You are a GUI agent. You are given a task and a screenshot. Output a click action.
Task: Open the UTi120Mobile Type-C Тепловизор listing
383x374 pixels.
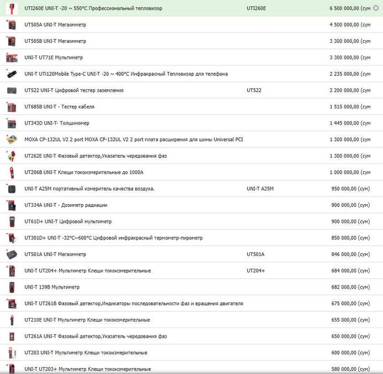pyautogui.click(x=126, y=74)
